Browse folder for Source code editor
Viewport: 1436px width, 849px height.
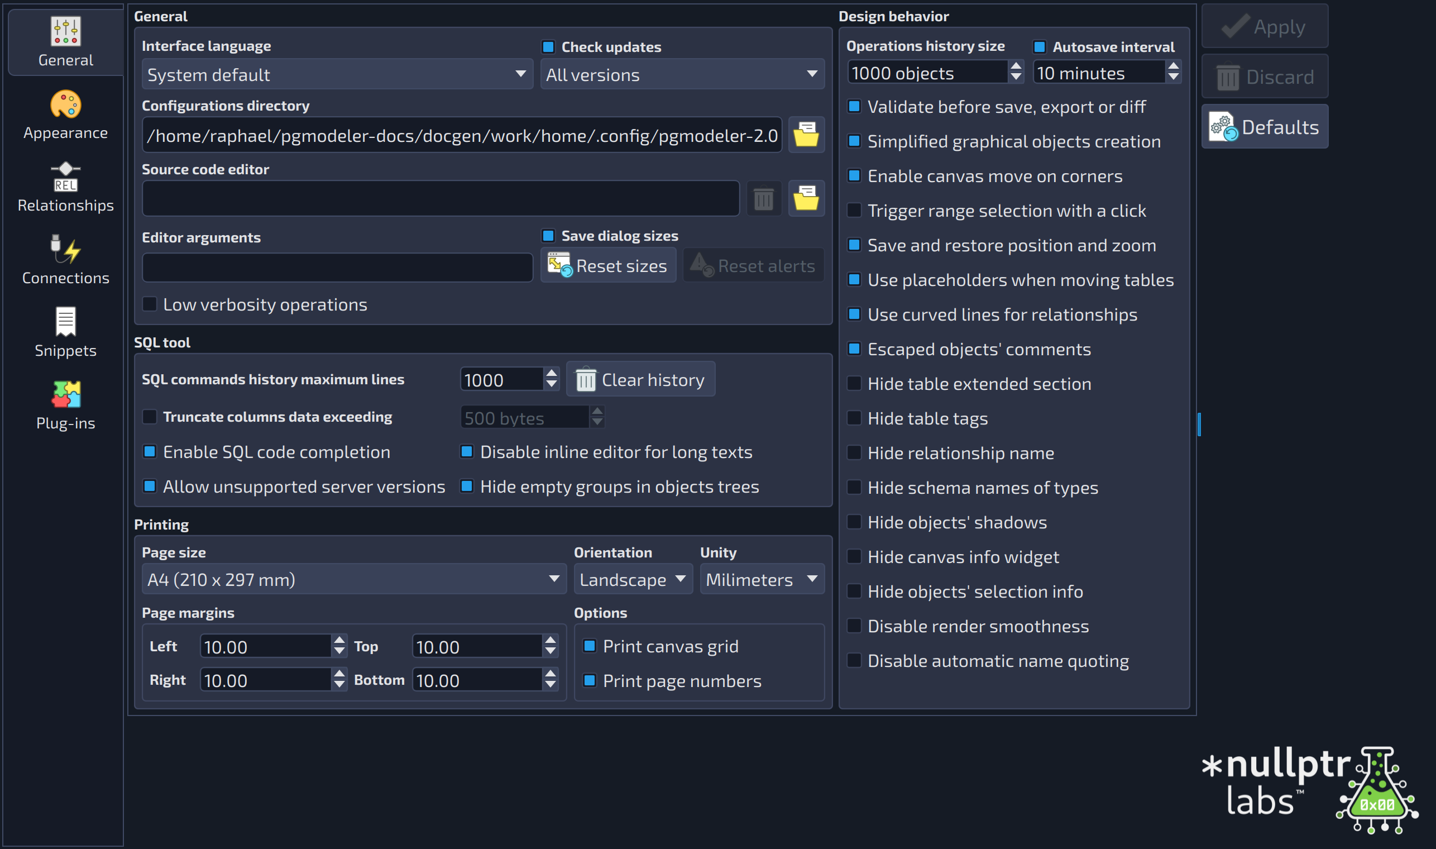(x=806, y=198)
